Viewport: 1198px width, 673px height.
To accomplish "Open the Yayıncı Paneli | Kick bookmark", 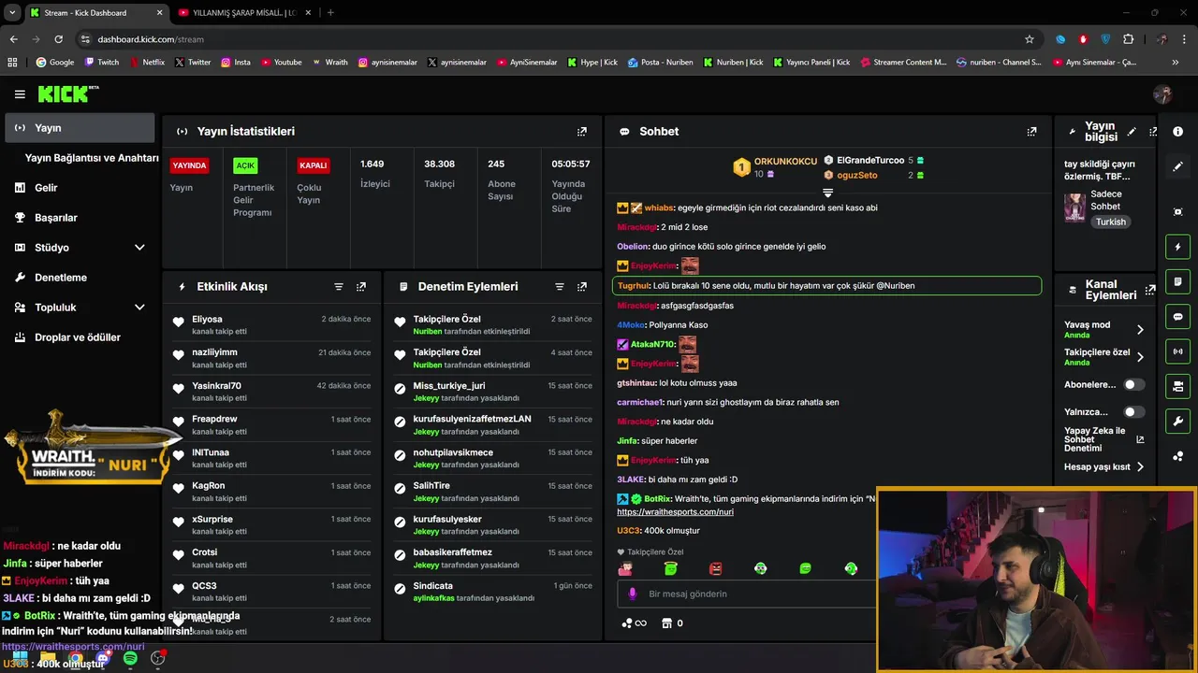I will click(x=811, y=63).
